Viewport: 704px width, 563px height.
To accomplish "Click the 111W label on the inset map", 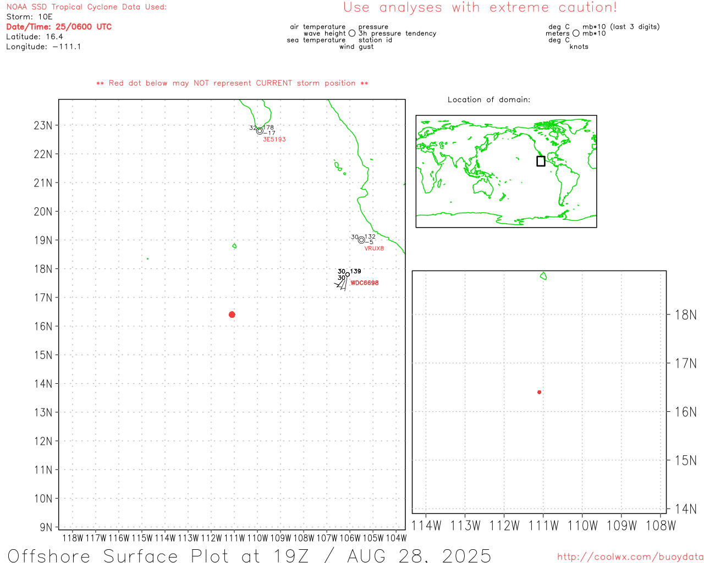I will click(x=543, y=526).
